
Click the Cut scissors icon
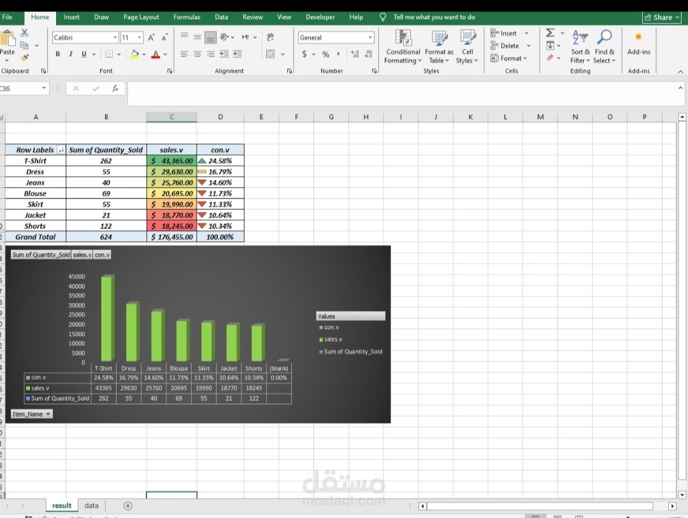coord(25,33)
